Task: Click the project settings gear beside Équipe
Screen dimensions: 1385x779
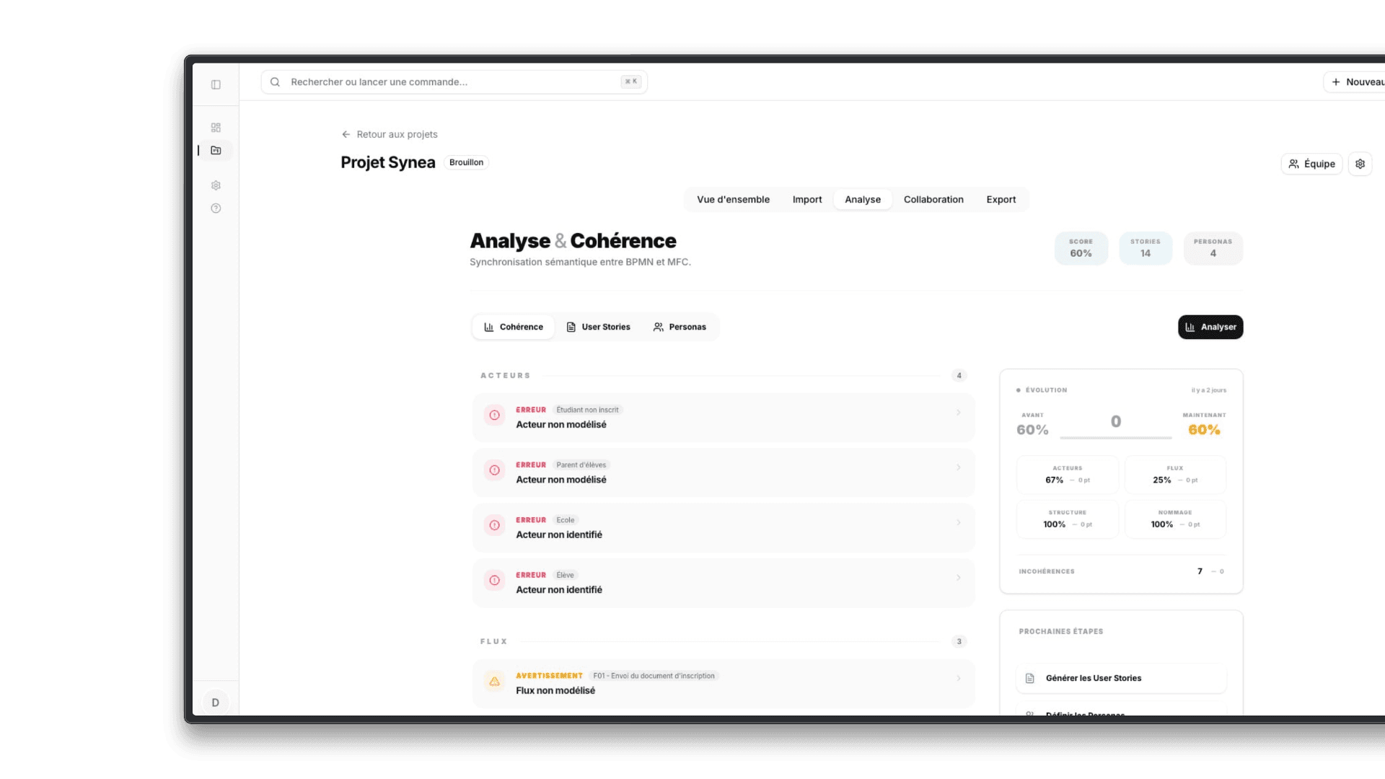Action: 1360,164
